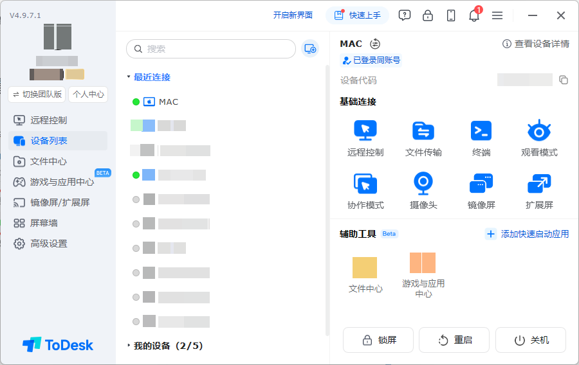Click the add device icon beside search
Image resolution: width=579 pixels, height=365 pixels.
310,49
